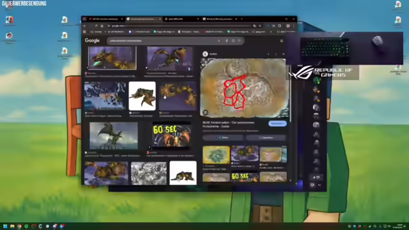Screen dimensions: 409x230
Task: Open the apps grid on the bookmarks bar
Action: click(84, 32)
